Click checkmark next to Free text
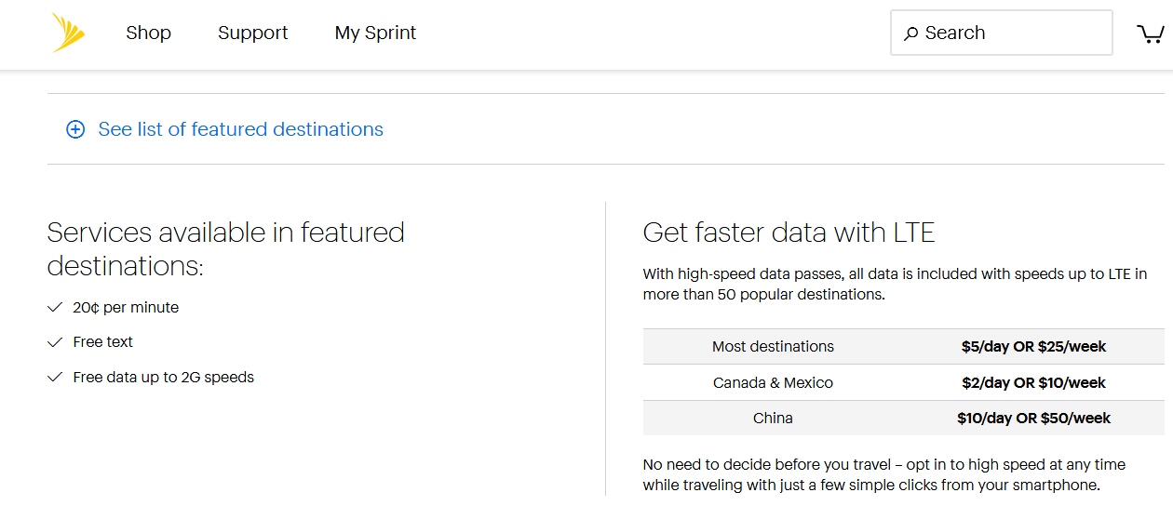The image size is (1173, 519). [x=55, y=342]
